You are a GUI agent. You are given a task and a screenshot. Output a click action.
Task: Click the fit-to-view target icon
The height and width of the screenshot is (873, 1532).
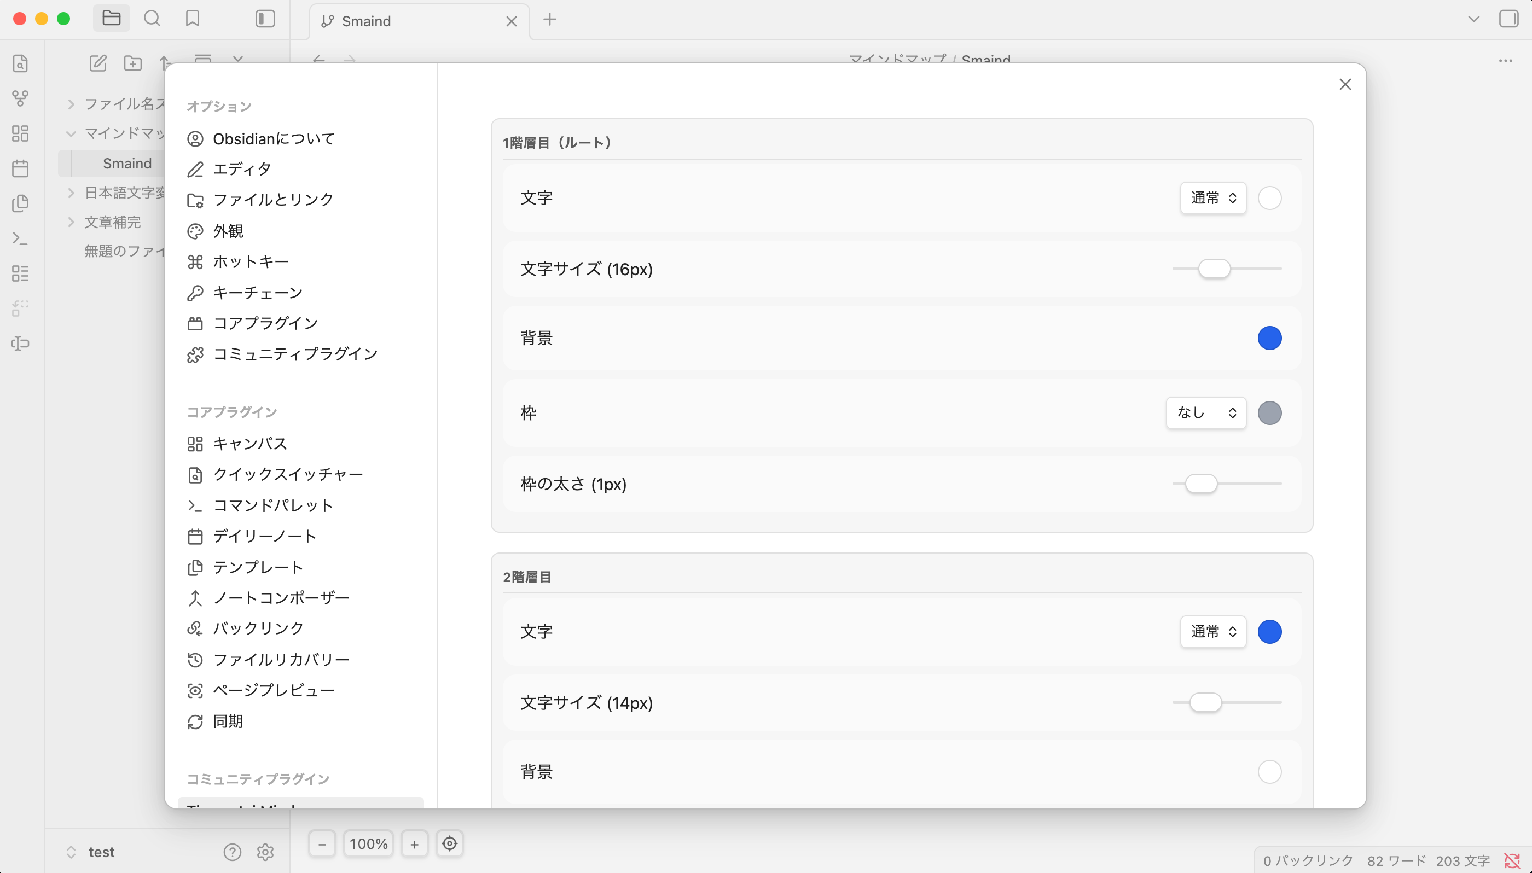click(x=449, y=843)
